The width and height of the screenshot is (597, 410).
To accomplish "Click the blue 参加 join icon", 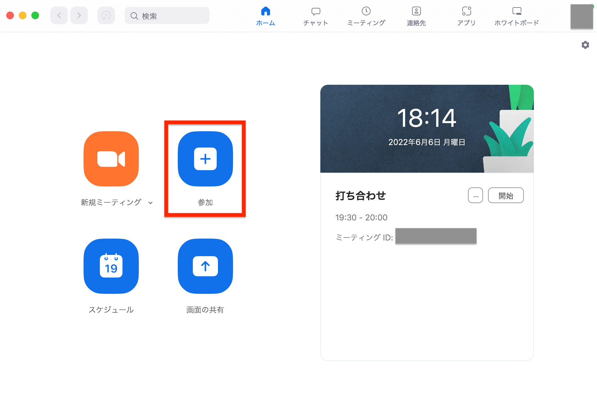I will point(205,159).
